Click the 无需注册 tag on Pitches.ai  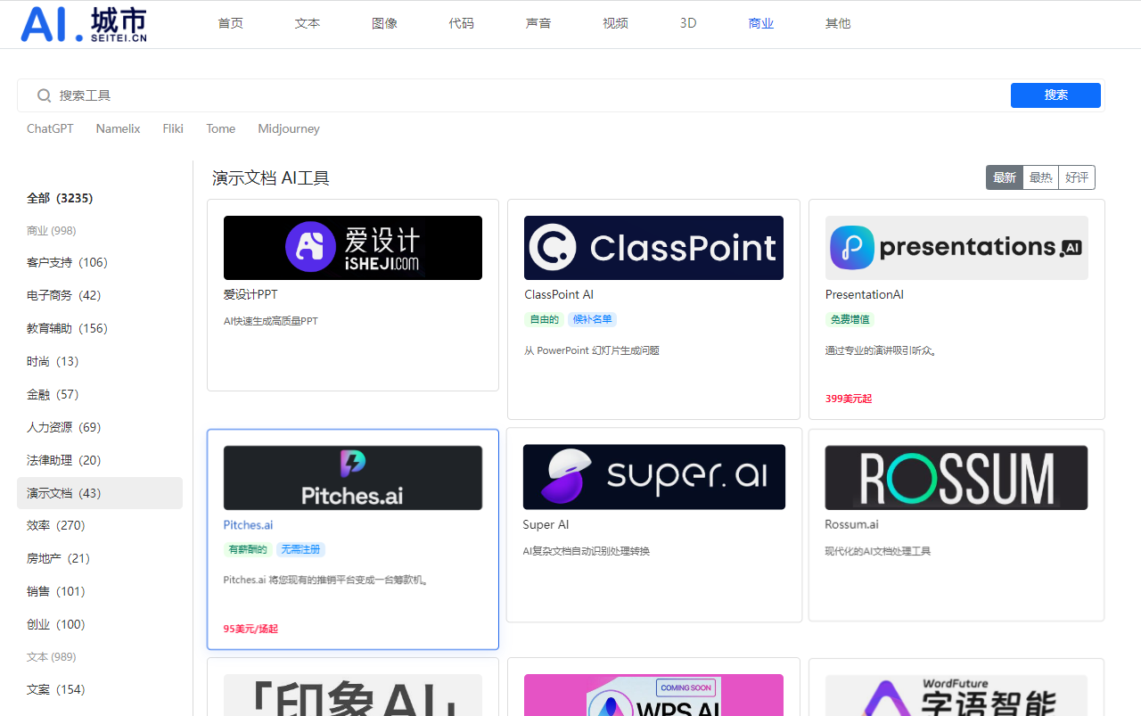tap(300, 549)
